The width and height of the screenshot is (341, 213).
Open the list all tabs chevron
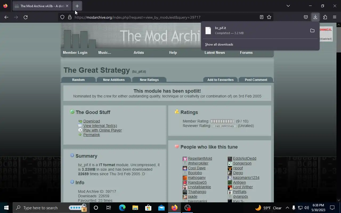(x=288, y=6)
